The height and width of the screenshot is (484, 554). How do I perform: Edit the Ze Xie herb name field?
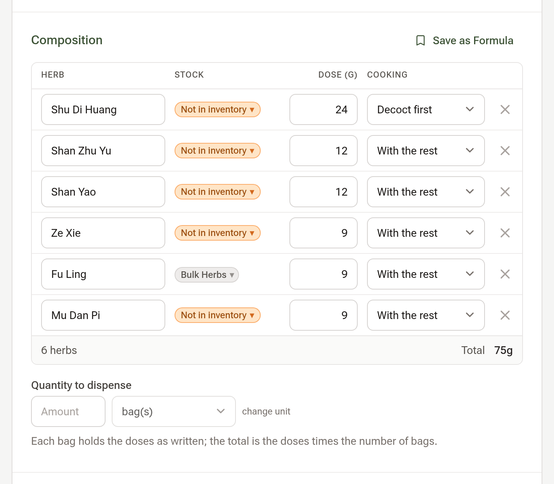point(103,233)
